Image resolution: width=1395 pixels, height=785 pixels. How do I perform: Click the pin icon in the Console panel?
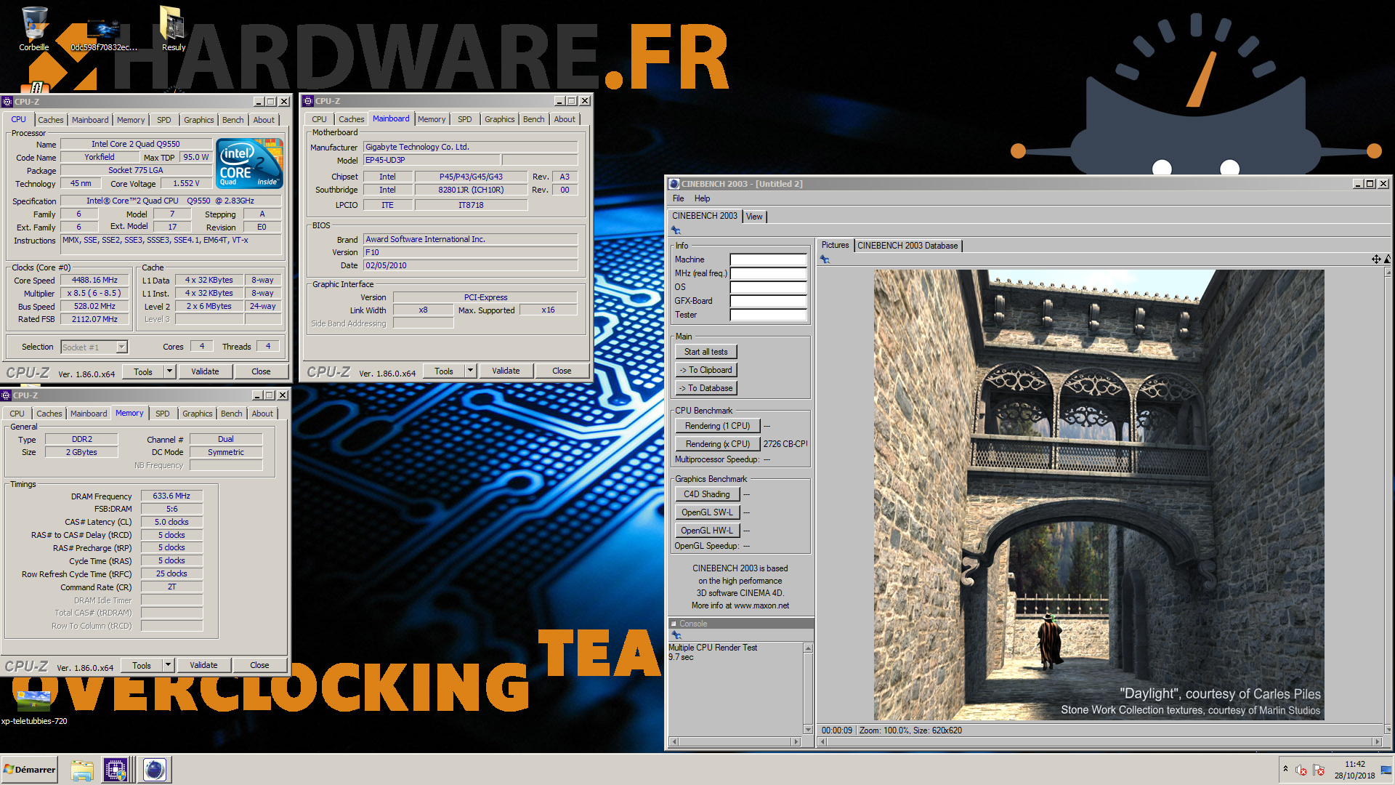click(676, 635)
